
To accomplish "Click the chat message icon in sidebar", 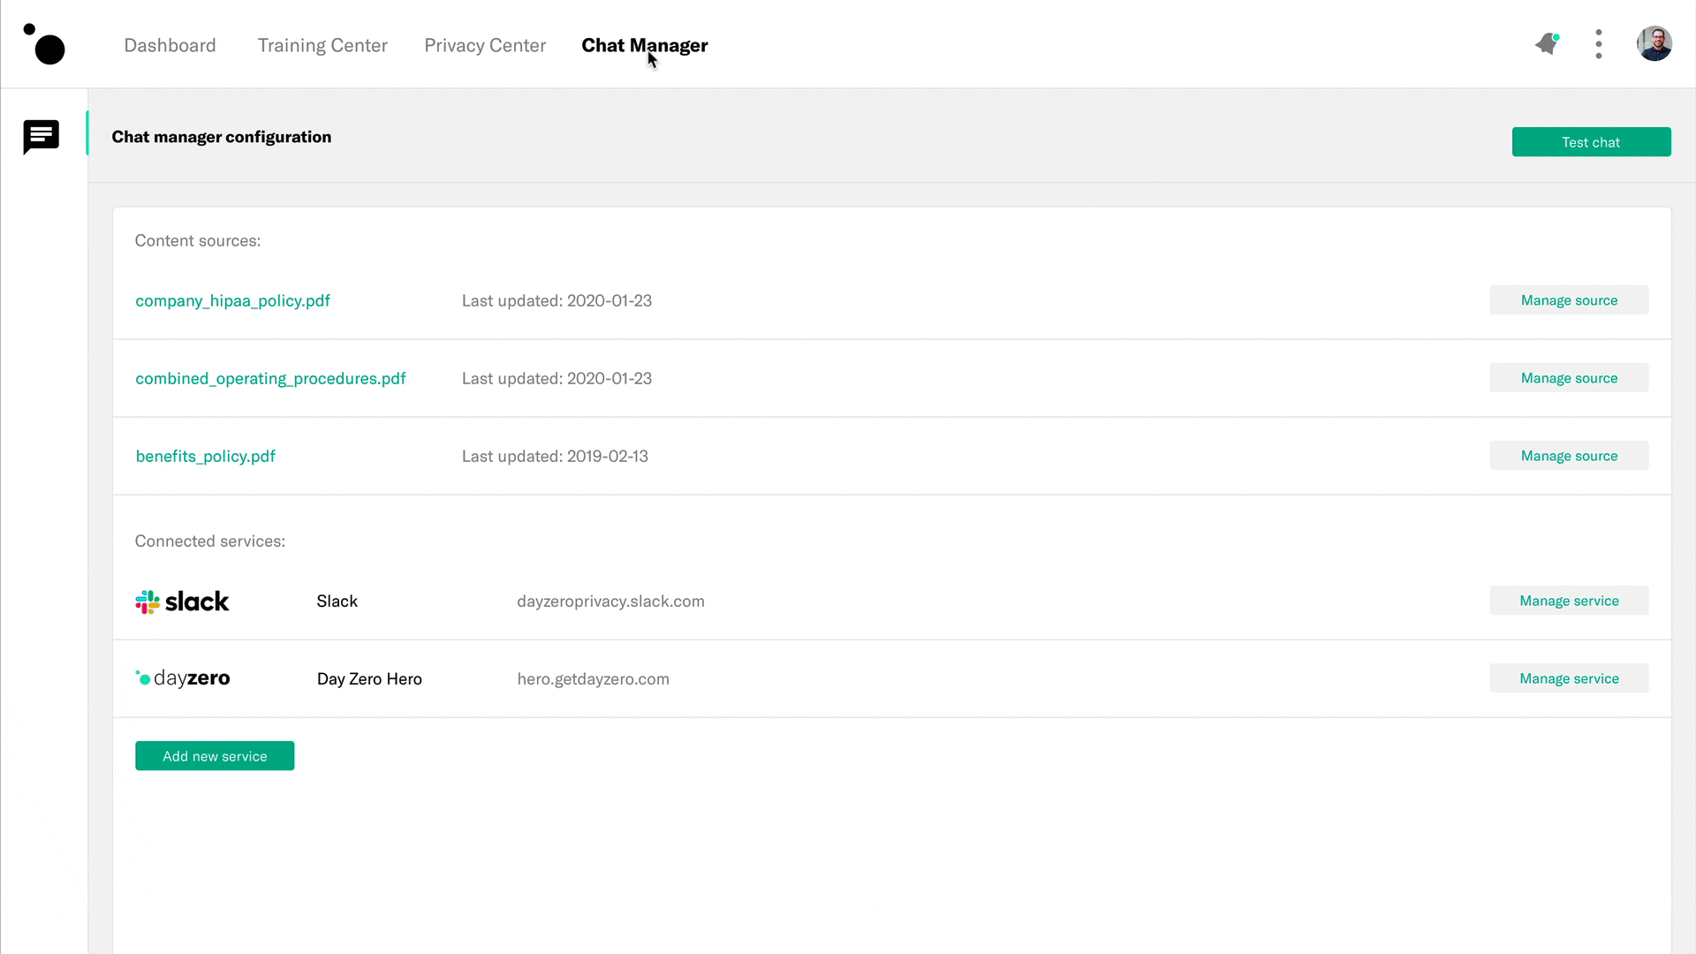I will (42, 138).
